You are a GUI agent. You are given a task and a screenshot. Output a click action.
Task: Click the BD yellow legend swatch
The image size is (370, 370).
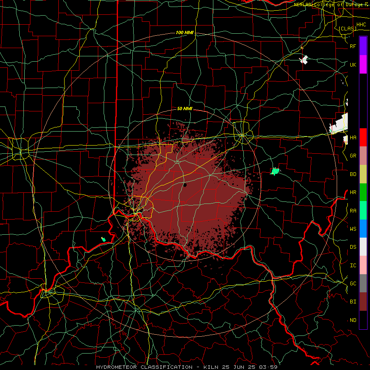[363, 174]
